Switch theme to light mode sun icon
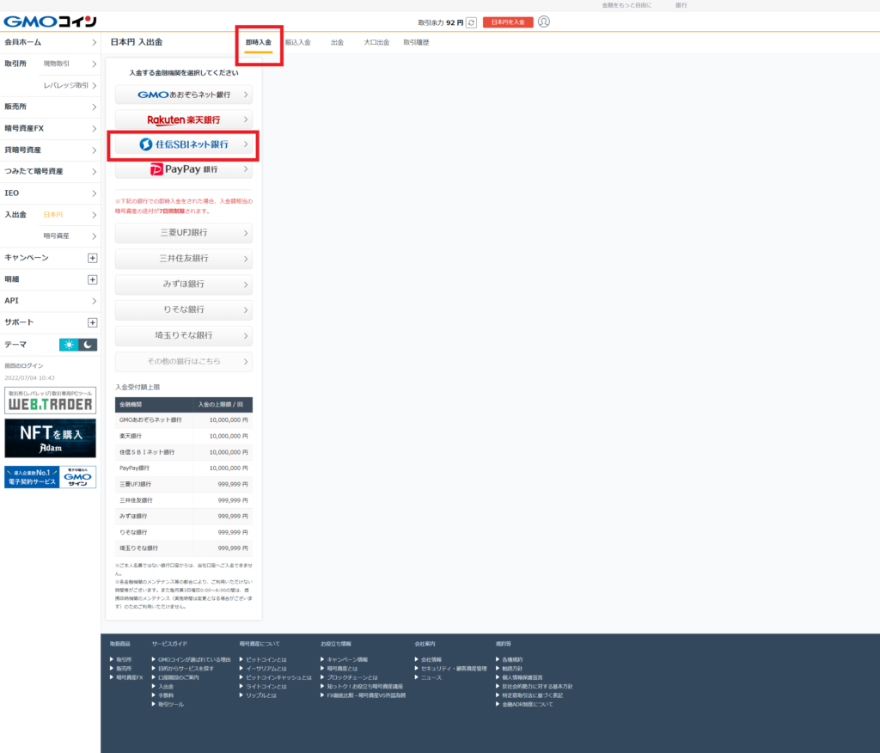The width and height of the screenshot is (880, 753). [69, 344]
